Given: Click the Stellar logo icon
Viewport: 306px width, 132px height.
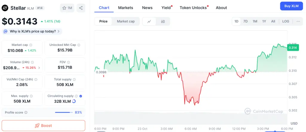Looking at the screenshot, I should (5, 8).
